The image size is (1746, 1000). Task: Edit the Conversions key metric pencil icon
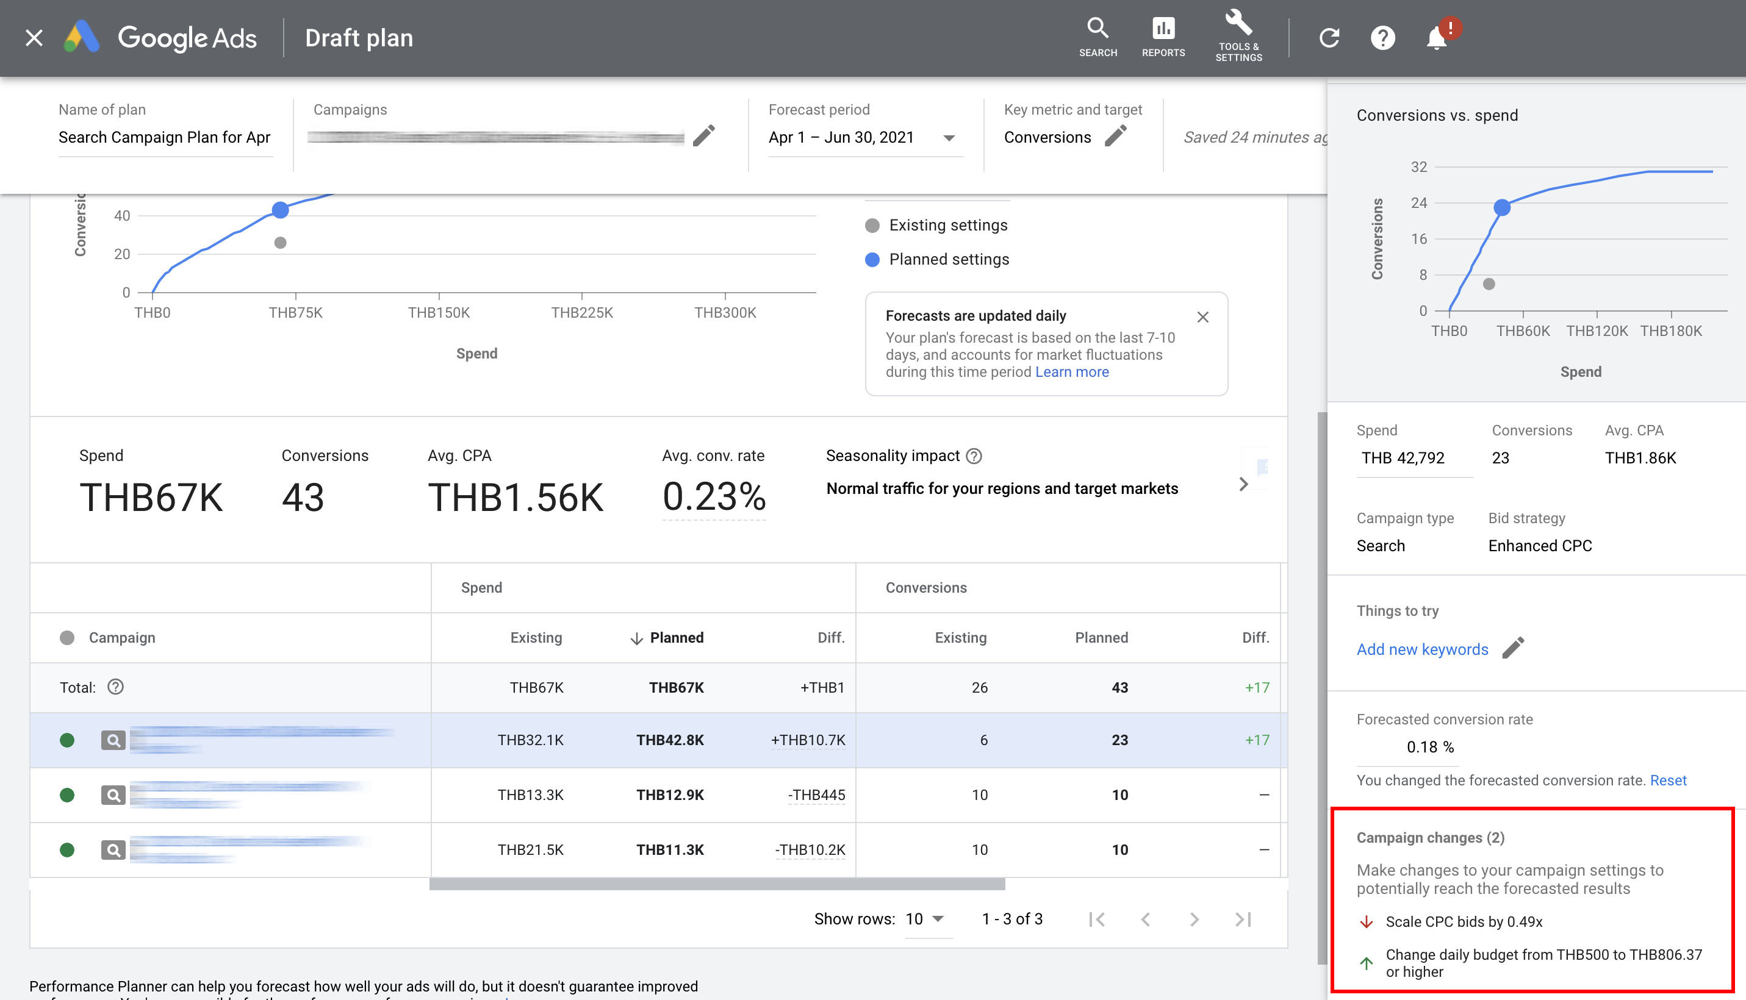pos(1117,136)
